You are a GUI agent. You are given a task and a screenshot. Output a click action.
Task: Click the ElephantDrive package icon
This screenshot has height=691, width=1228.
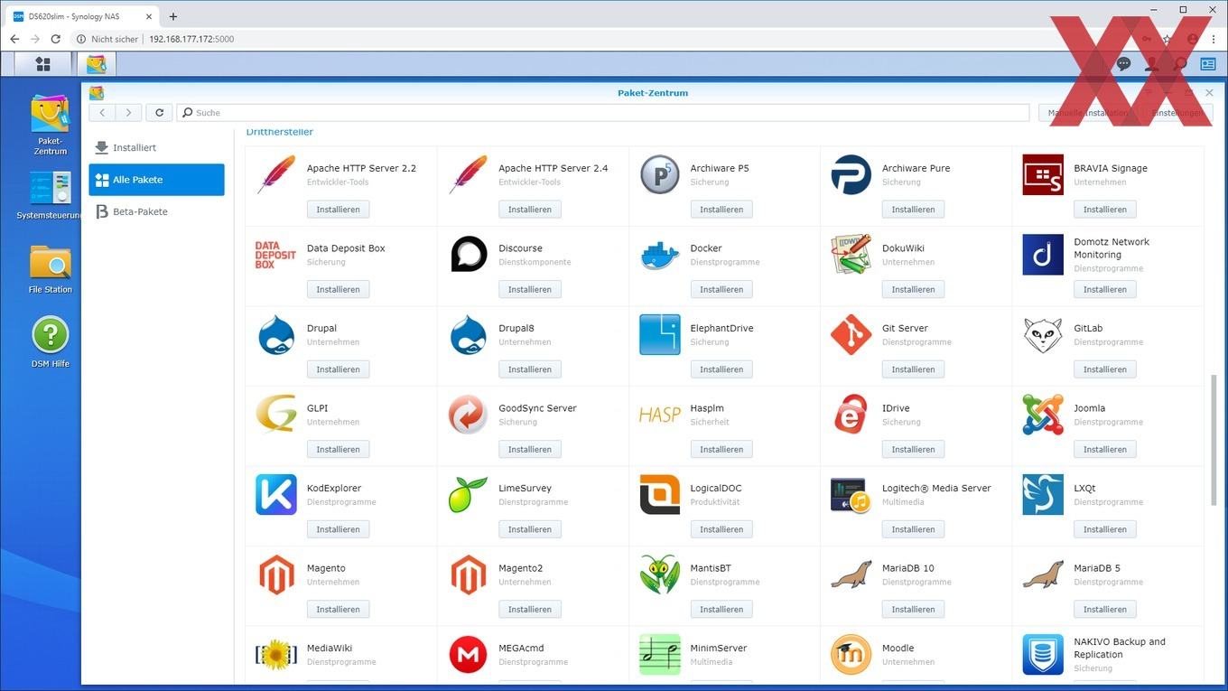[660, 334]
